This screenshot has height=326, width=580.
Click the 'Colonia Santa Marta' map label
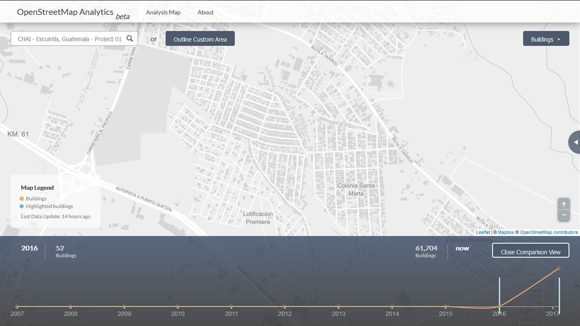pyautogui.click(x=356, y=189)
